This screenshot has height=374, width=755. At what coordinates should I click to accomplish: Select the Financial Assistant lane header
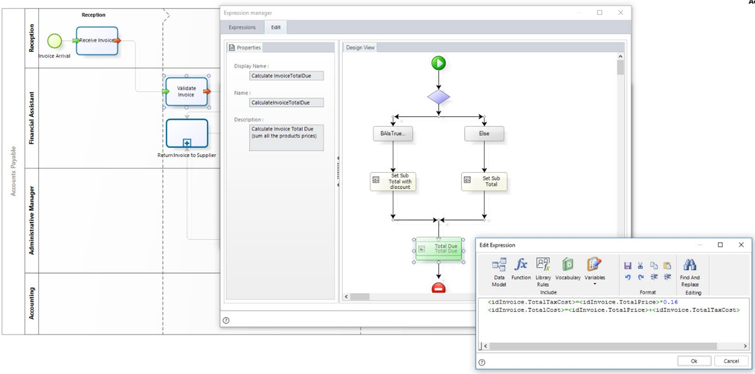point(31,118)
